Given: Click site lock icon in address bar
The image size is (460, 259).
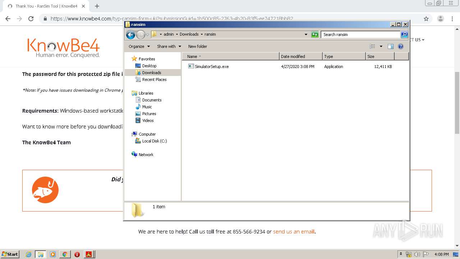Looking at the screenshot, I should [45, 19].
